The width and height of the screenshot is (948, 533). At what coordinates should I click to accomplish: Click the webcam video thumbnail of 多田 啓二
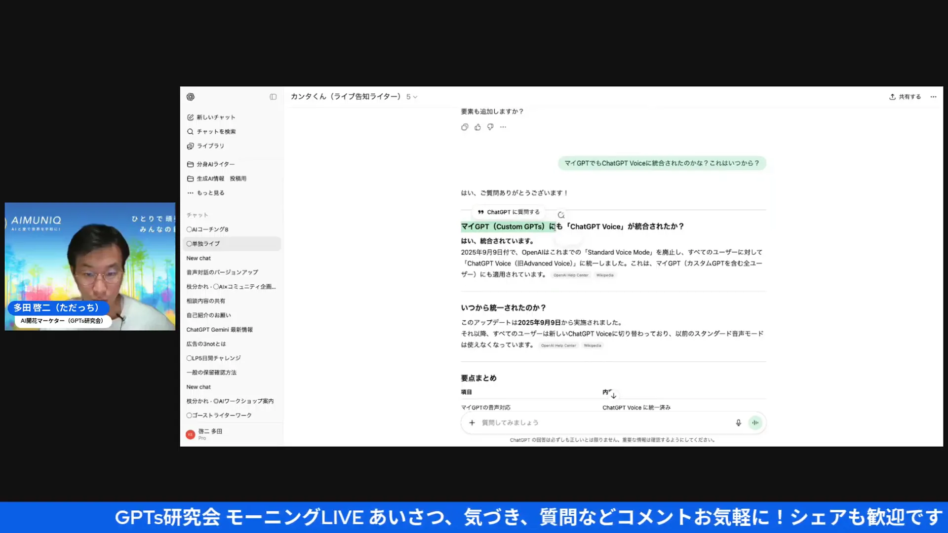click(90, 266)
